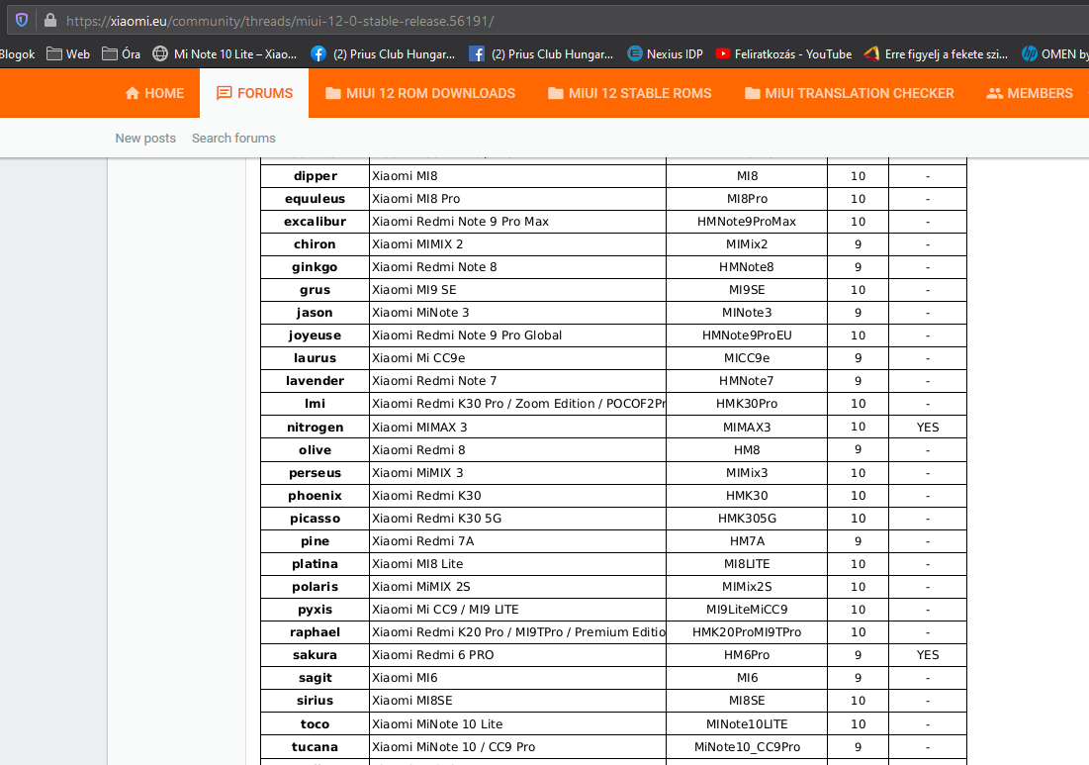Select the codename cell "dipper"
The height and width of the screenshot is (765, 1089).
coord(316,176)
